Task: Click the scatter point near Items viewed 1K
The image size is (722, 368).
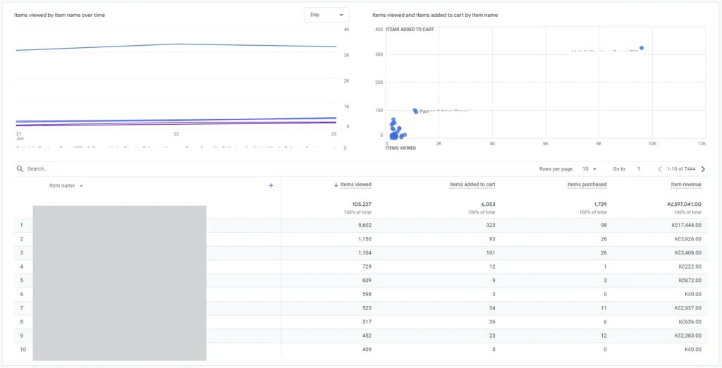Action: pyautogui.click(x=415, y=111)
